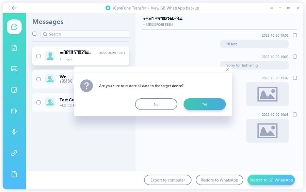
Task: Open the Messages chat icon in sidebar
Action: tap(14, 27)
